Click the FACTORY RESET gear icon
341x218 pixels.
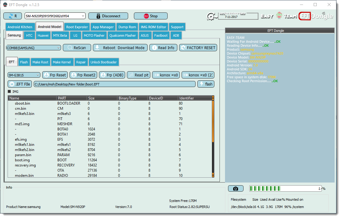coord(183,48)
